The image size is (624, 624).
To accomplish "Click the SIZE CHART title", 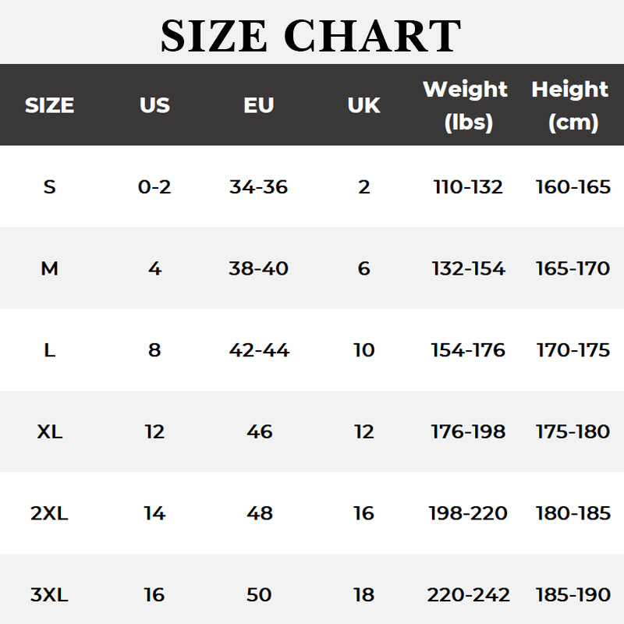I will (311, 34).
